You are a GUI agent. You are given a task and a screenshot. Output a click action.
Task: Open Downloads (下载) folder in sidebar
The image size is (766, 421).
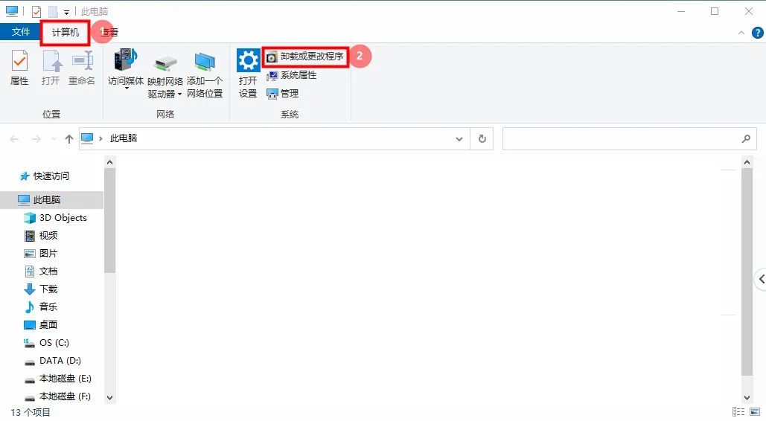pyautogui.click(x=42, y=289)
